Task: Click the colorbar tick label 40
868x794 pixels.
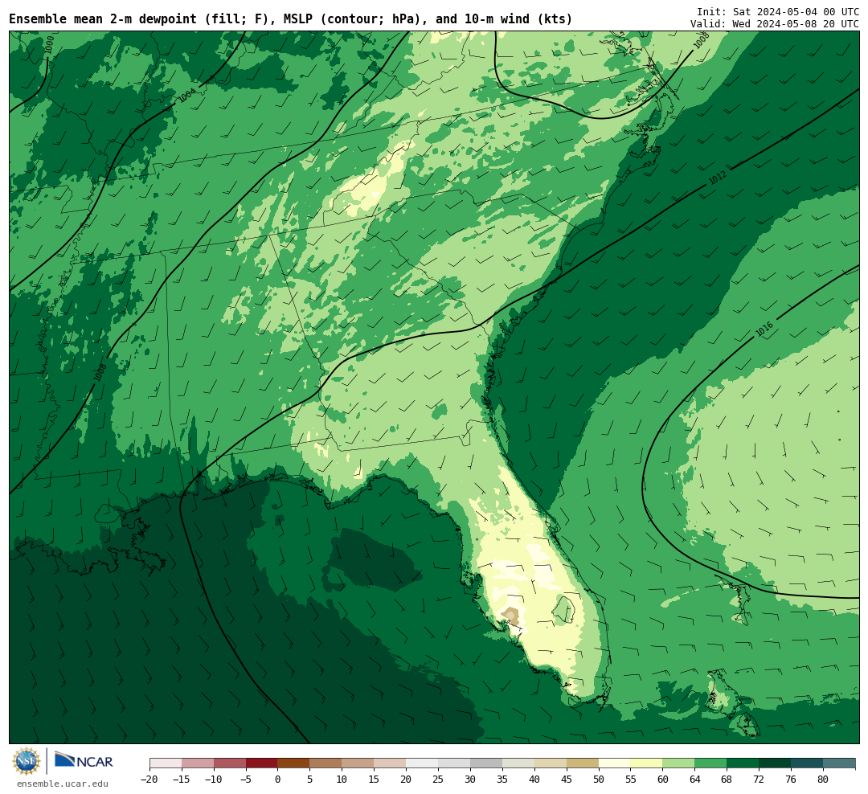Action: (534, 780)
